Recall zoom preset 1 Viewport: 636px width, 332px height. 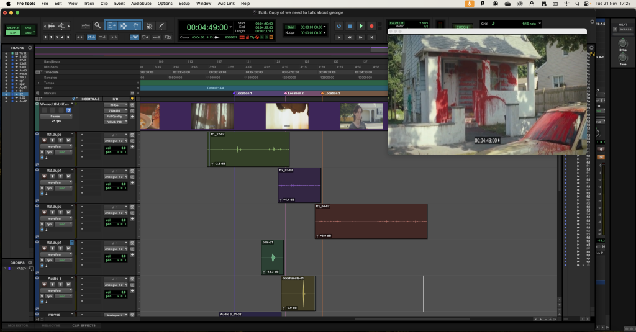click(x=45, y=37)
